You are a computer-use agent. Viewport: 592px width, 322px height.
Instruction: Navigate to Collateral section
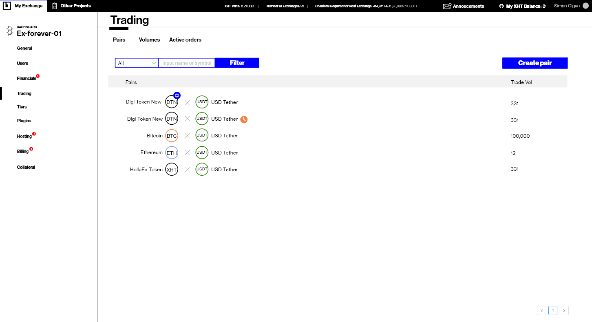[26, 167]
